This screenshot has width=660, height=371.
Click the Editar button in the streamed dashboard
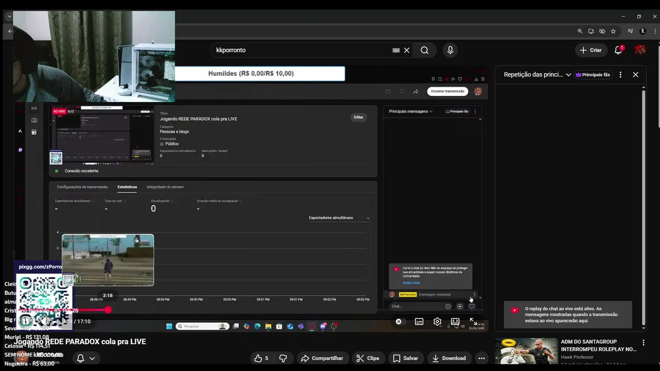tap(358, 117)
